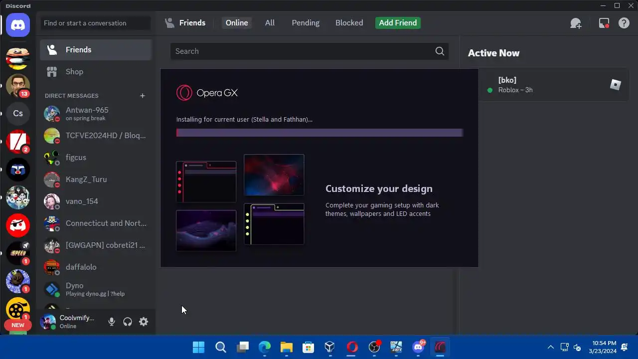
Task: Open the yellow film reel server icon
Action: [x=18, y=309]
